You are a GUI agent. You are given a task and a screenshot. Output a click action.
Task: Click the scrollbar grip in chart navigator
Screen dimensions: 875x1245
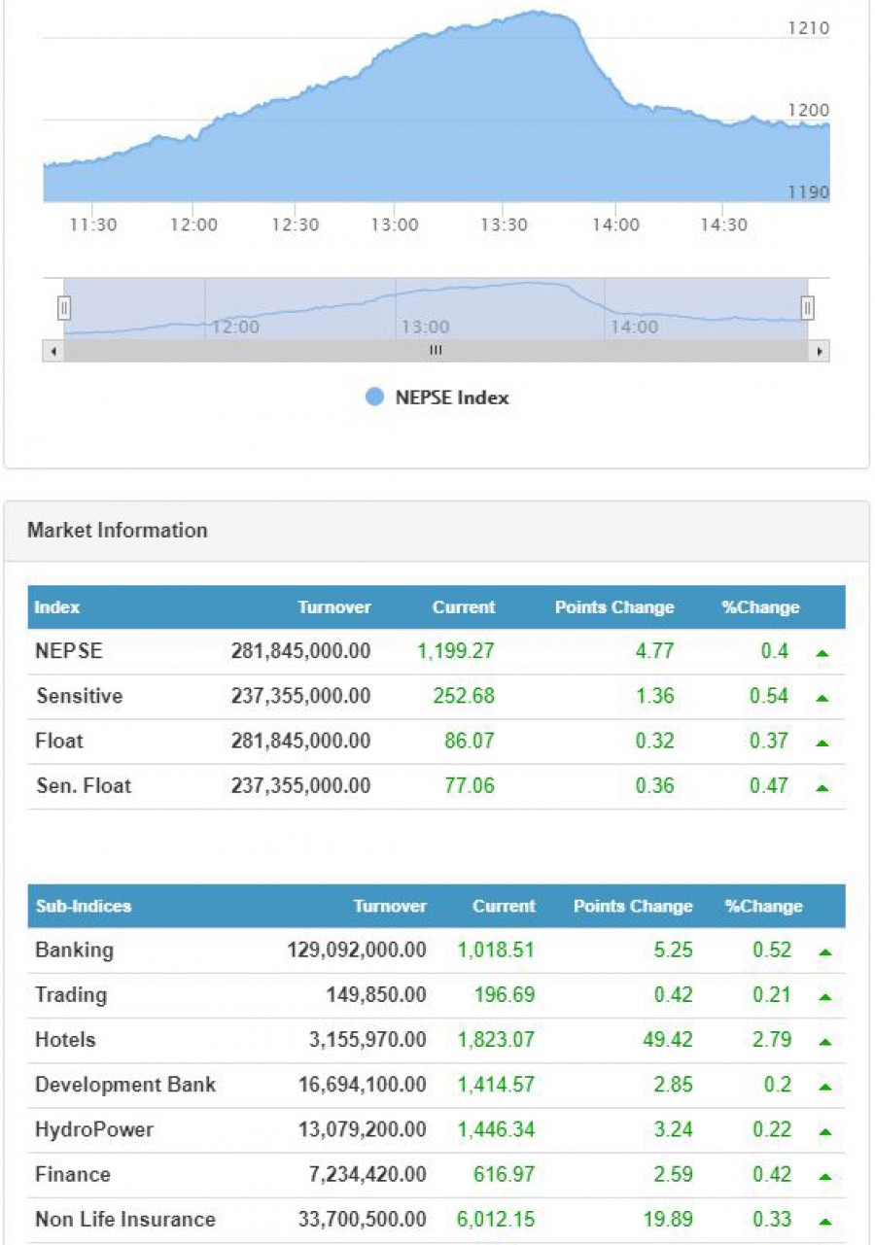pyautogui.click(x=436, y=351)
